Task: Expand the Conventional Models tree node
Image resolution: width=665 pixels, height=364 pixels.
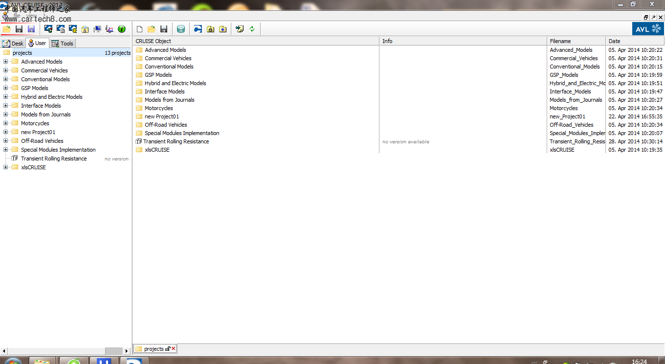Action: (6, 79)
